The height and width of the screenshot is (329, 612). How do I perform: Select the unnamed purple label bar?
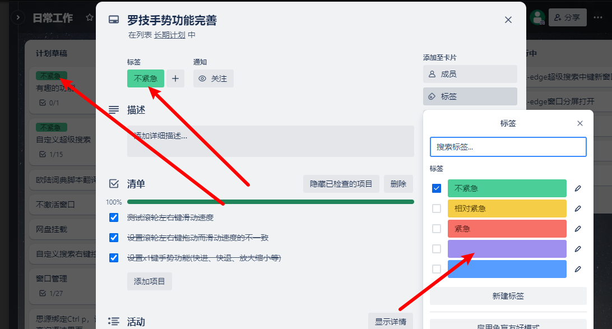tap(507, 249)
